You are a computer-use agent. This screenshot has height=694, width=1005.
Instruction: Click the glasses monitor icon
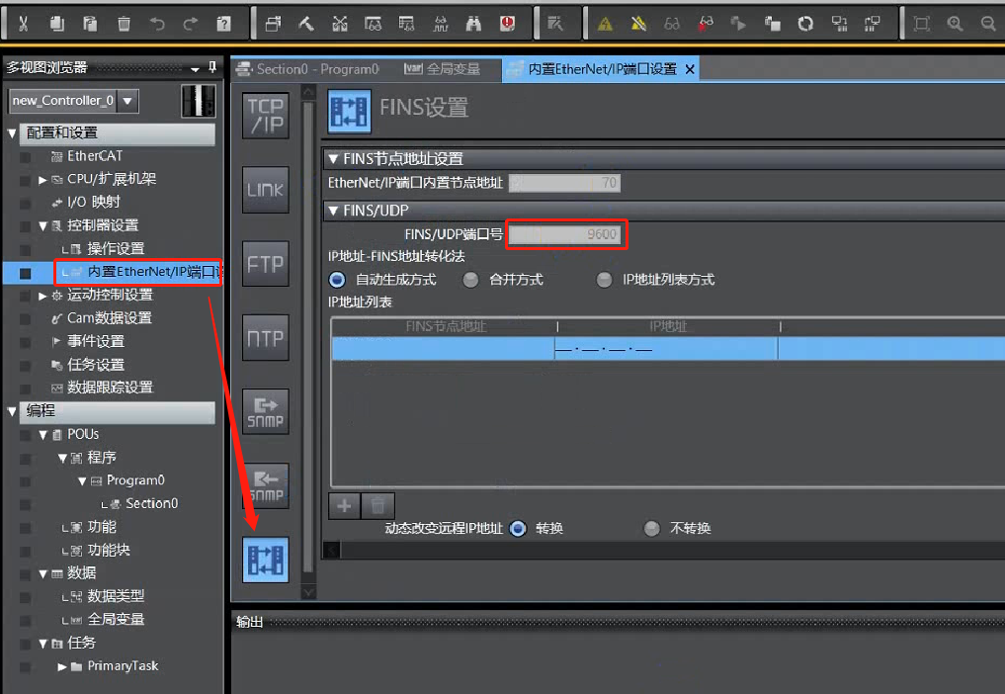(672, 25)
